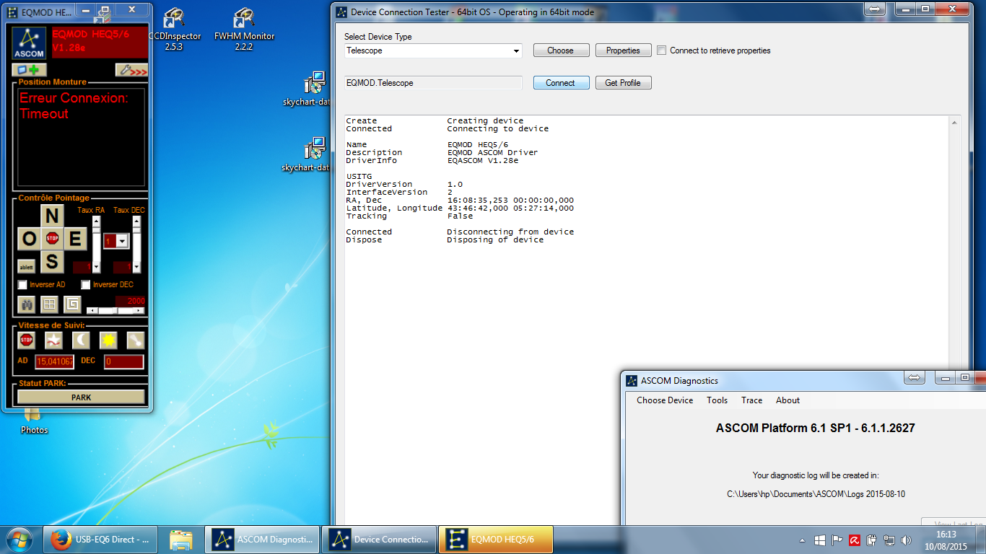
Task: Slew east with the E button
Action: point(75,239)
